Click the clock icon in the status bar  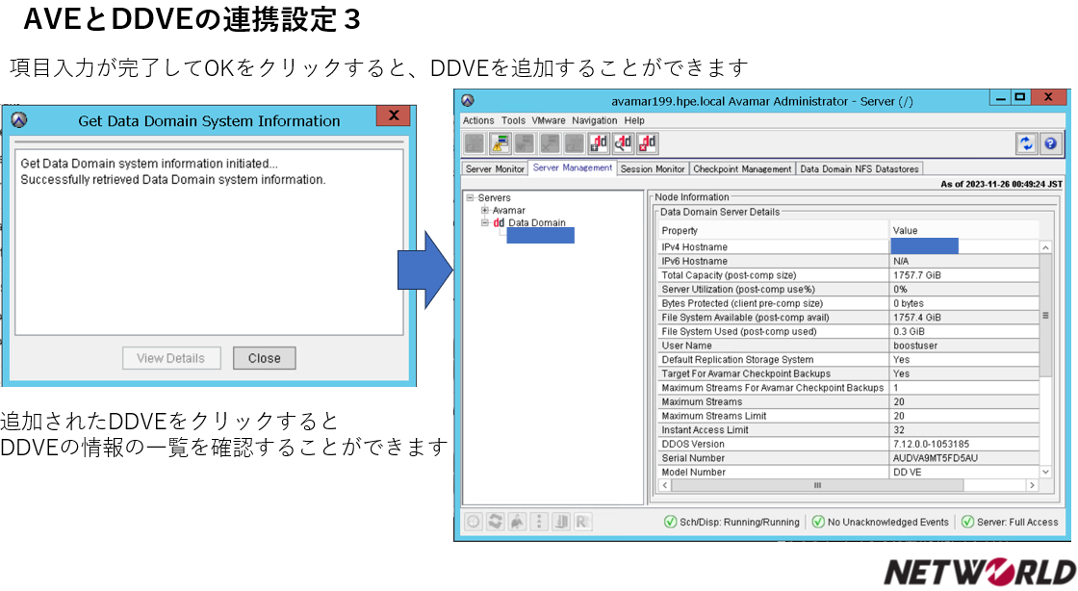pos(473,521)
